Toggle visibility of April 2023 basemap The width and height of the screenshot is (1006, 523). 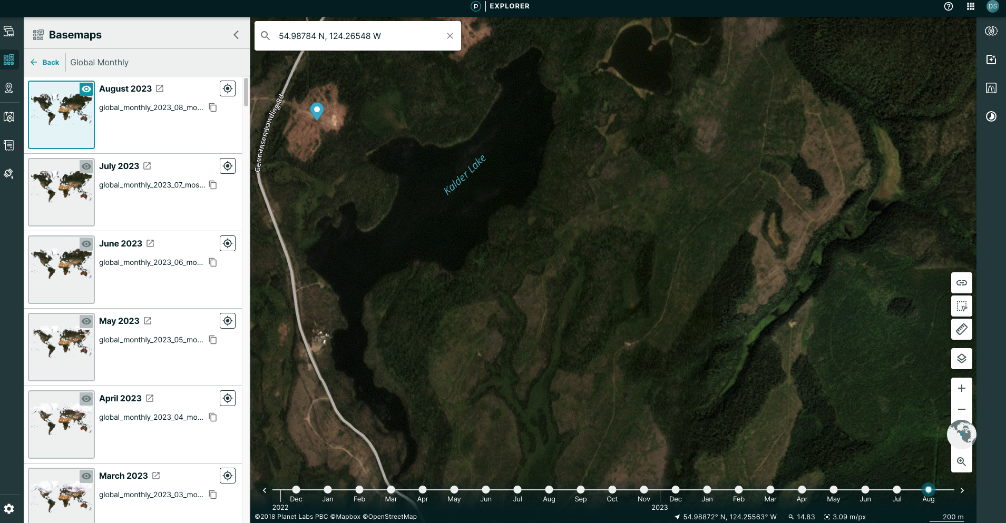(x=86, y=399)
